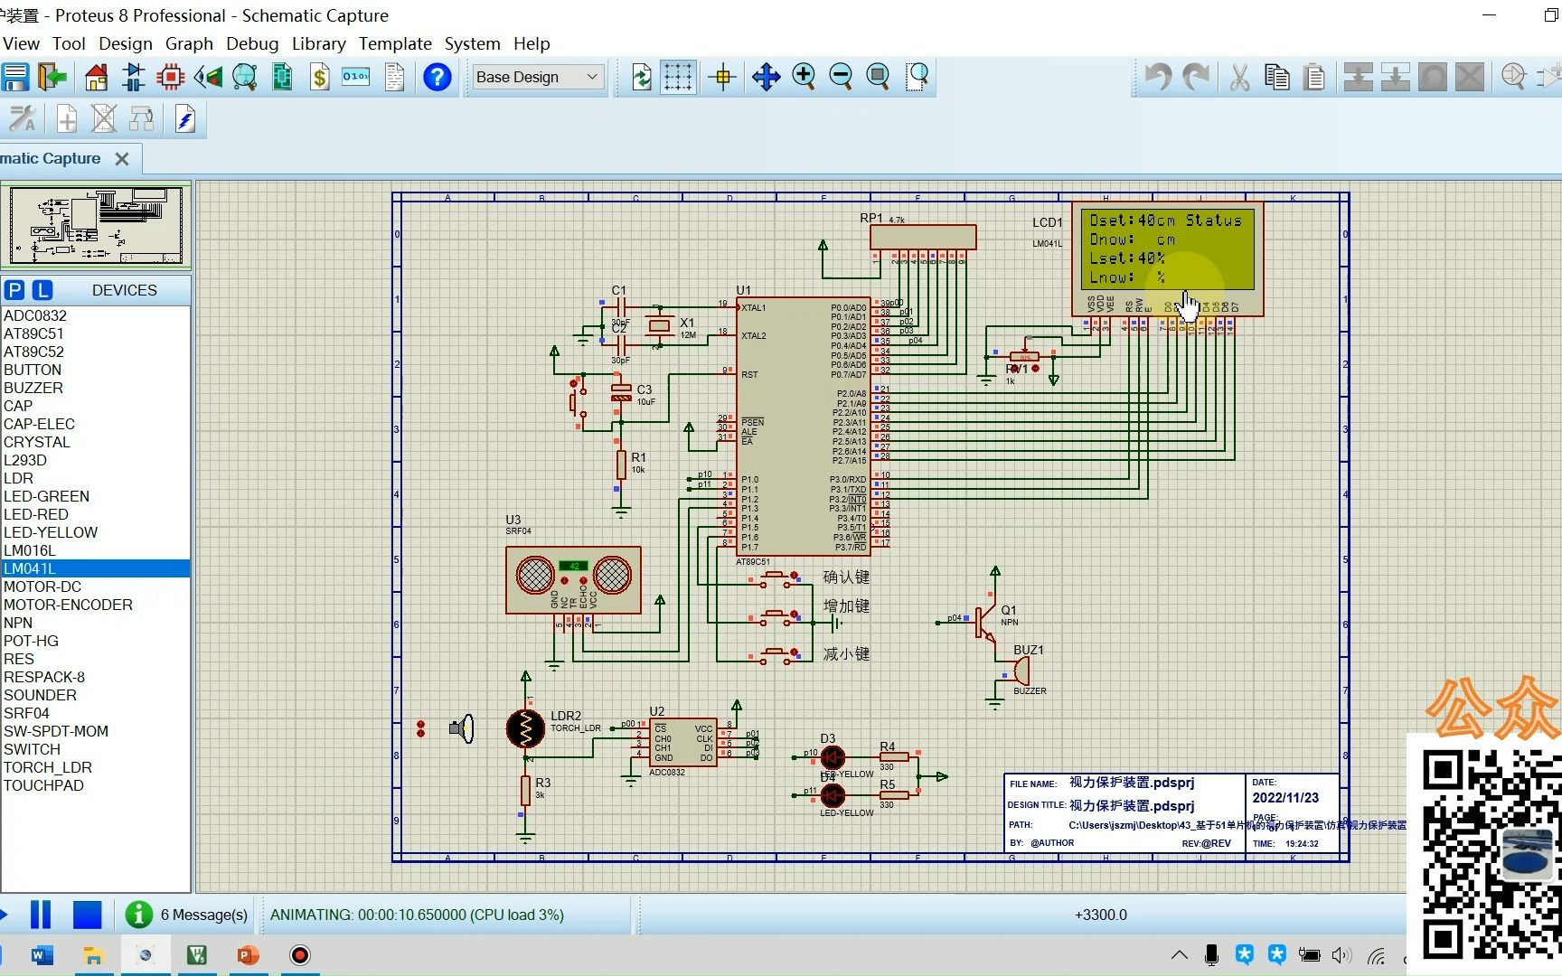Open the System menu

point(472,43)
